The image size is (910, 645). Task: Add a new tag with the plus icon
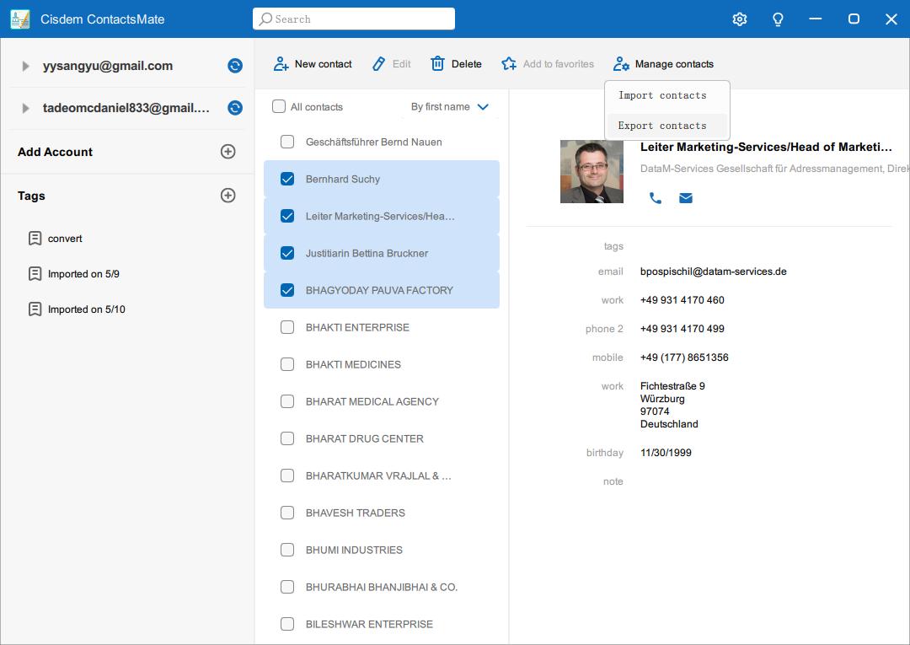(227, 195)
